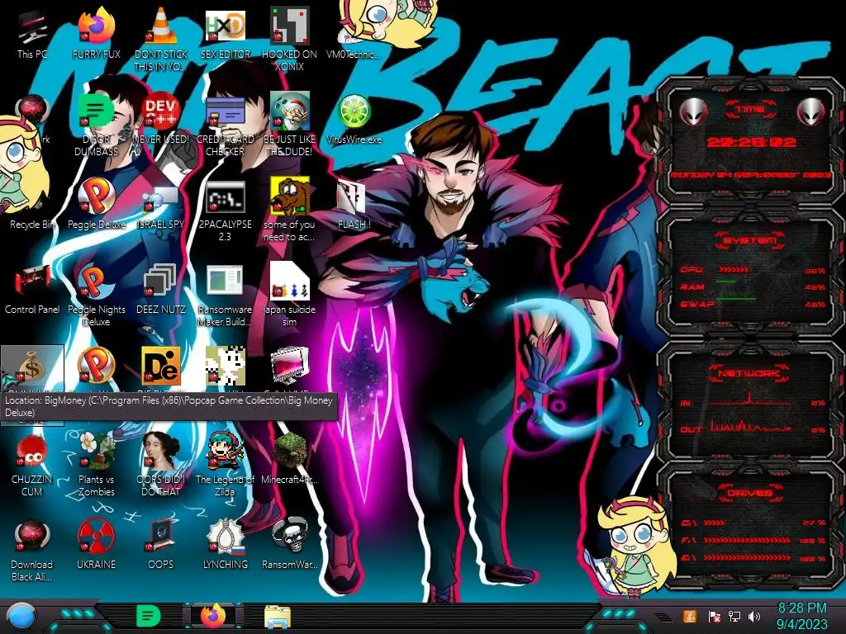
Task: Click the alien head at widget top-right
Action: coord(811,111)
